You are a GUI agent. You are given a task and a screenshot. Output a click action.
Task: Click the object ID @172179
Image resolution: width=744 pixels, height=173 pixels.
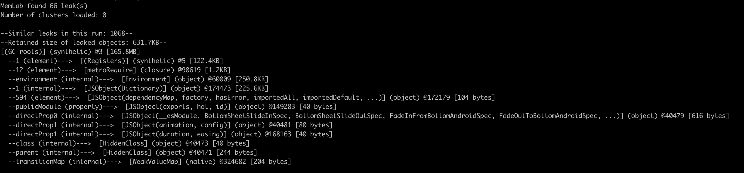point(436,98)
